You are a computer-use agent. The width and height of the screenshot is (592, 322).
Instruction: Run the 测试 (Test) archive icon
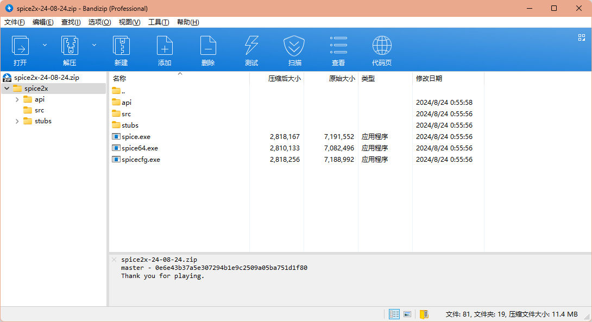click(251, 46)
